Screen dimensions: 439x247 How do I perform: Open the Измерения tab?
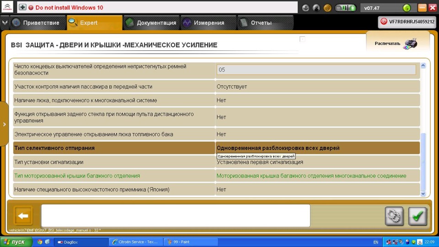click(209, 23)
